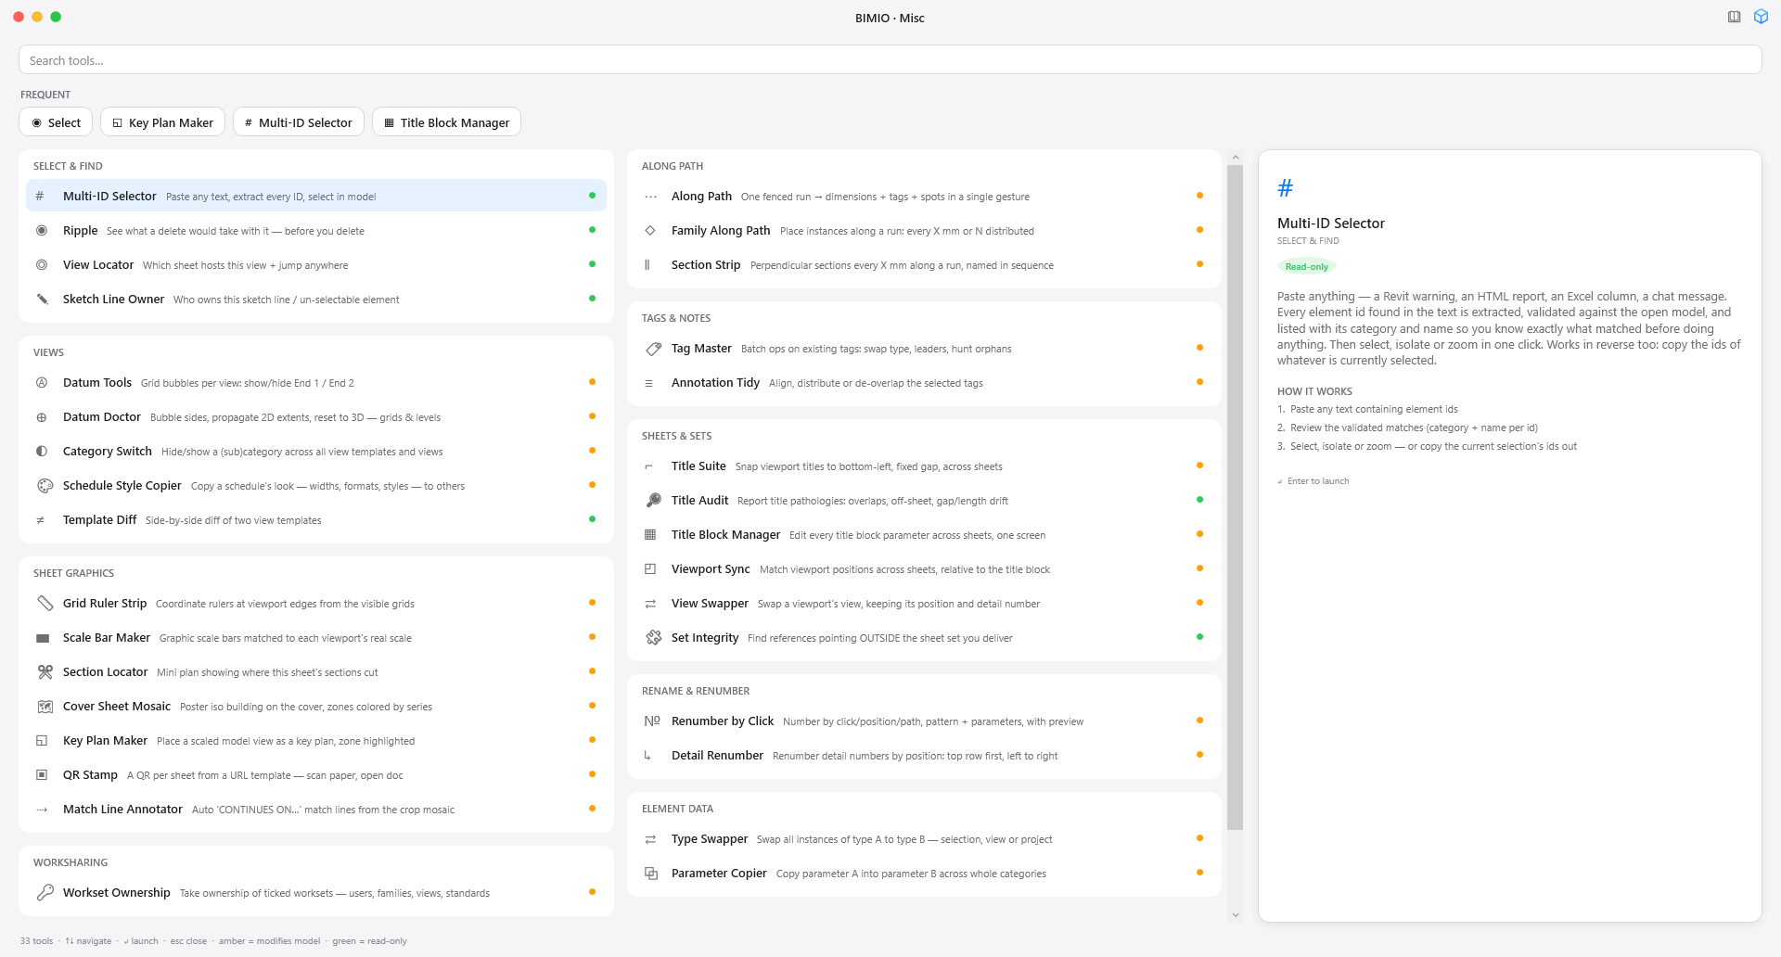The height and width of the screenshot is (957, 1781).
Task: Click the scroll down arrow of tool list
Action: click(1235, 914)
